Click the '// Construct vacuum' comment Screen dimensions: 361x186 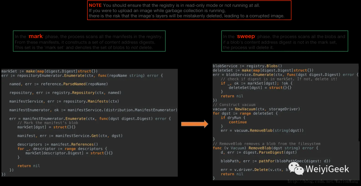coord(234,105)
